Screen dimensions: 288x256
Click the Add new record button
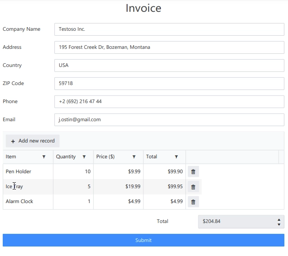pyautogui.click(x=33, y=141)
